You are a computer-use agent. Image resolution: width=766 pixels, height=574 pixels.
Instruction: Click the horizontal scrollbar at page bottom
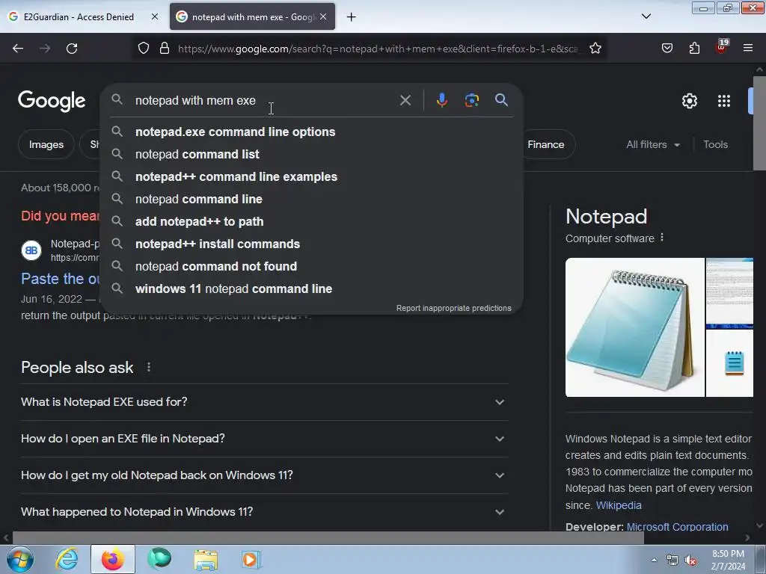point(328,537)
